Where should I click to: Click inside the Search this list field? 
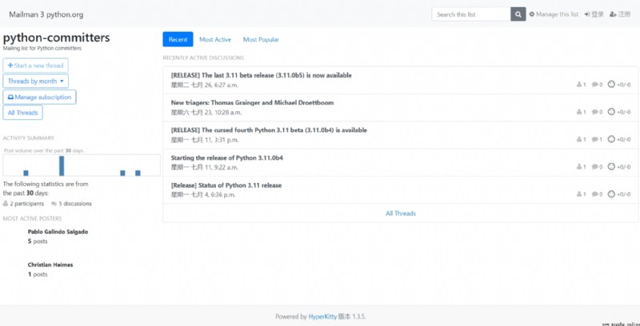click(471, 14)
